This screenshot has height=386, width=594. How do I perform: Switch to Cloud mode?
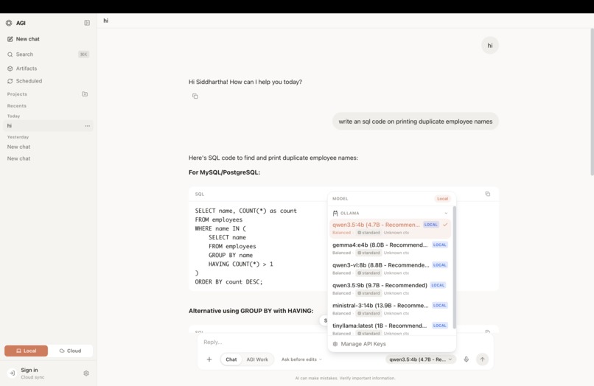(71, 351)
